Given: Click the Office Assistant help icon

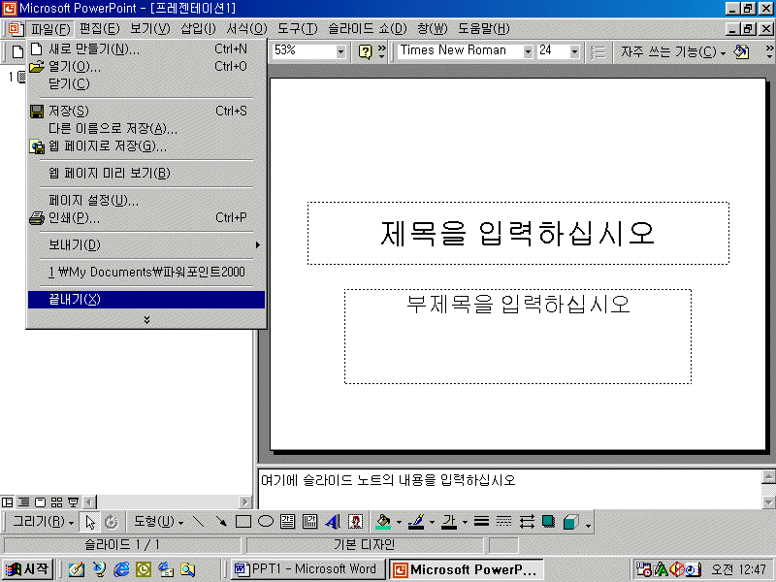Looking at the screenshot, I should point(366,51).
